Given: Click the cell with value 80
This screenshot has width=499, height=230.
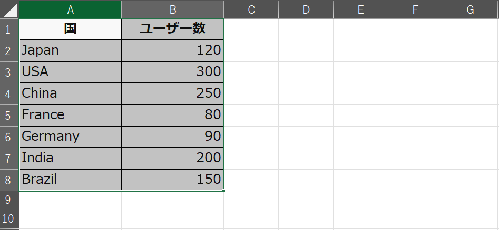Looking at the screenshot, I should click(x=172, y=115).
